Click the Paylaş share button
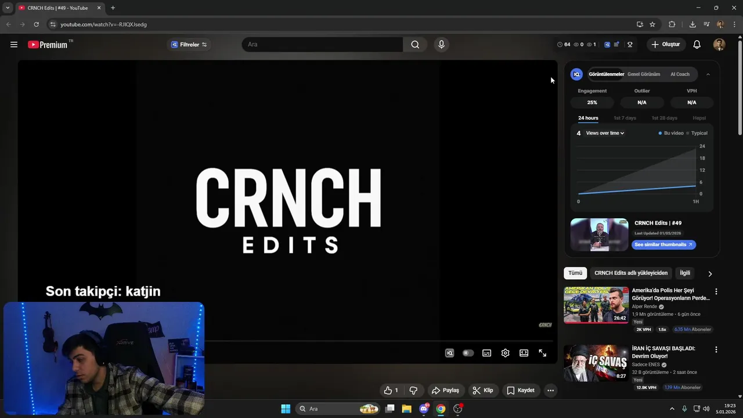The width and height of the screenshot is (743, 418). click(445, 390)
